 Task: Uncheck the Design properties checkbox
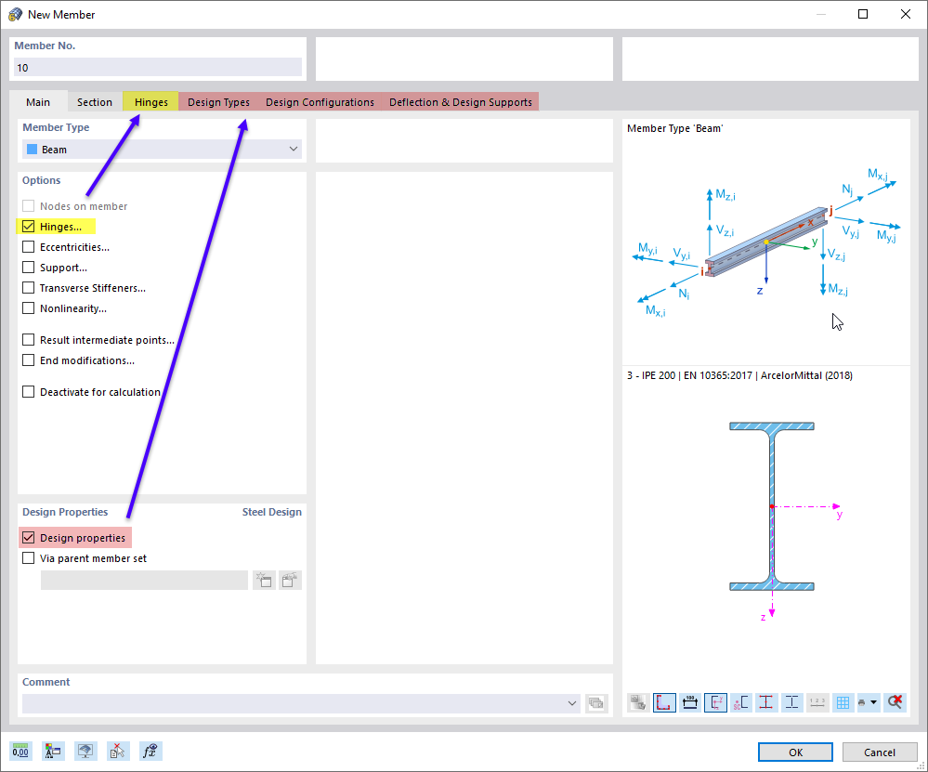click(x=29, y=538)
